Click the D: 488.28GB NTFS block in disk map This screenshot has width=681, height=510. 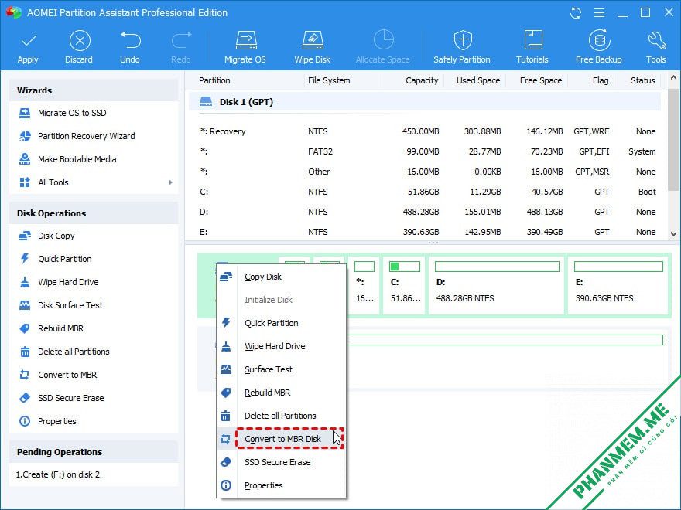(x=496, y=285)
